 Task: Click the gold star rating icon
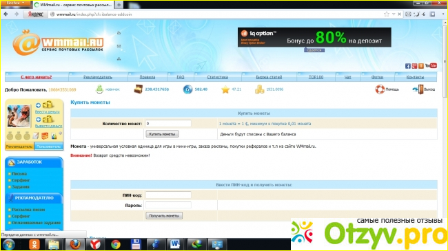[x=225, y=89]
